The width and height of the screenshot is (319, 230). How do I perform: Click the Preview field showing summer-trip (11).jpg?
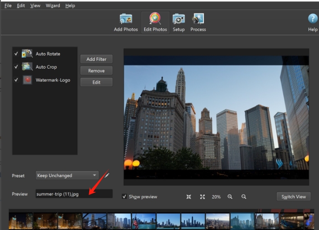click(74, 194)
